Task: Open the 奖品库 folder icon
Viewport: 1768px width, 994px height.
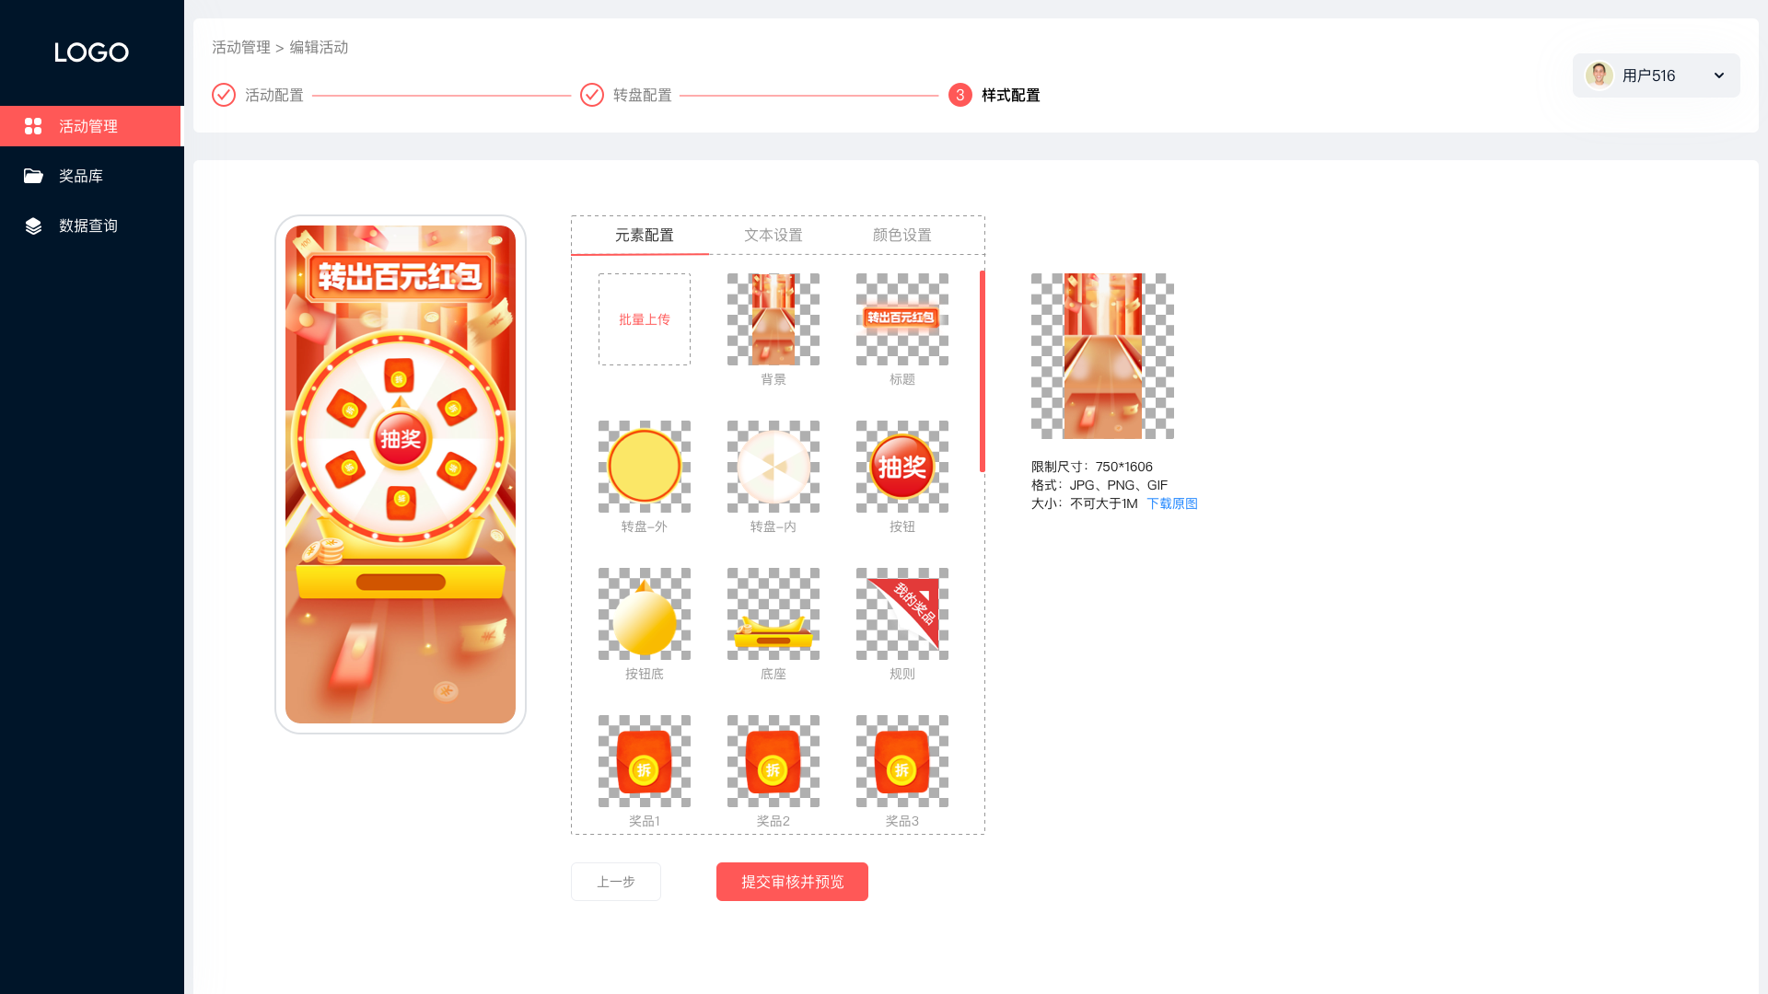Action: 33,176
